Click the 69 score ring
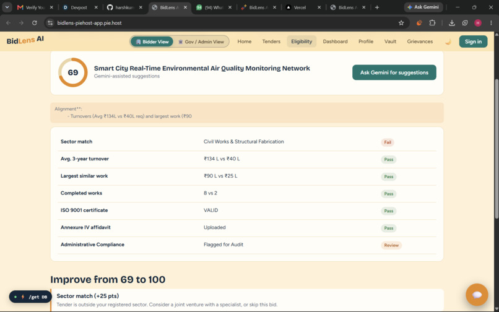 (x=73, y=72)
